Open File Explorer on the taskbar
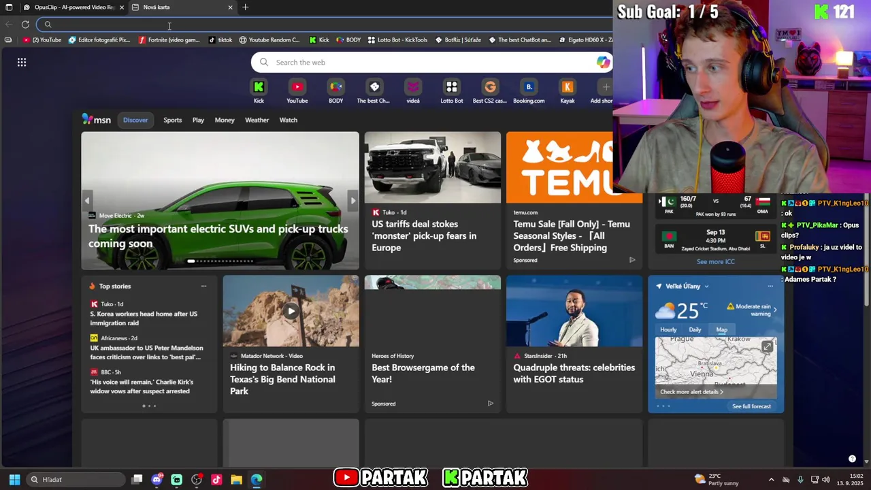 tap(236, 480)
